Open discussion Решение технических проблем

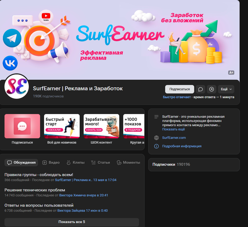click(x=35, y=190)
